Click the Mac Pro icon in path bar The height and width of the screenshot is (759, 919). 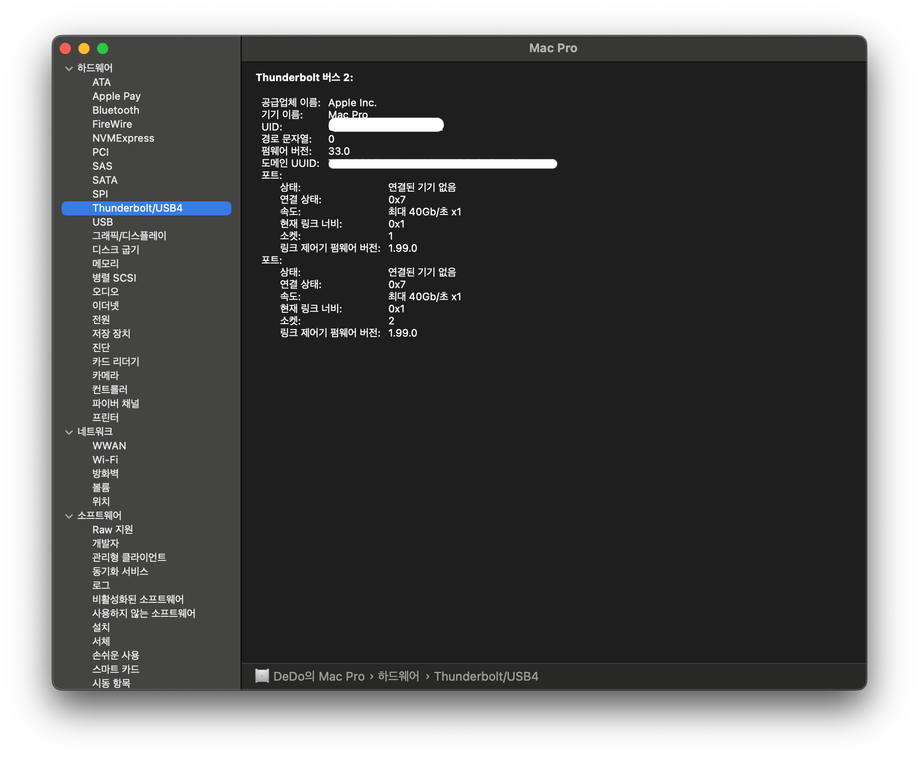coord(262,676)
